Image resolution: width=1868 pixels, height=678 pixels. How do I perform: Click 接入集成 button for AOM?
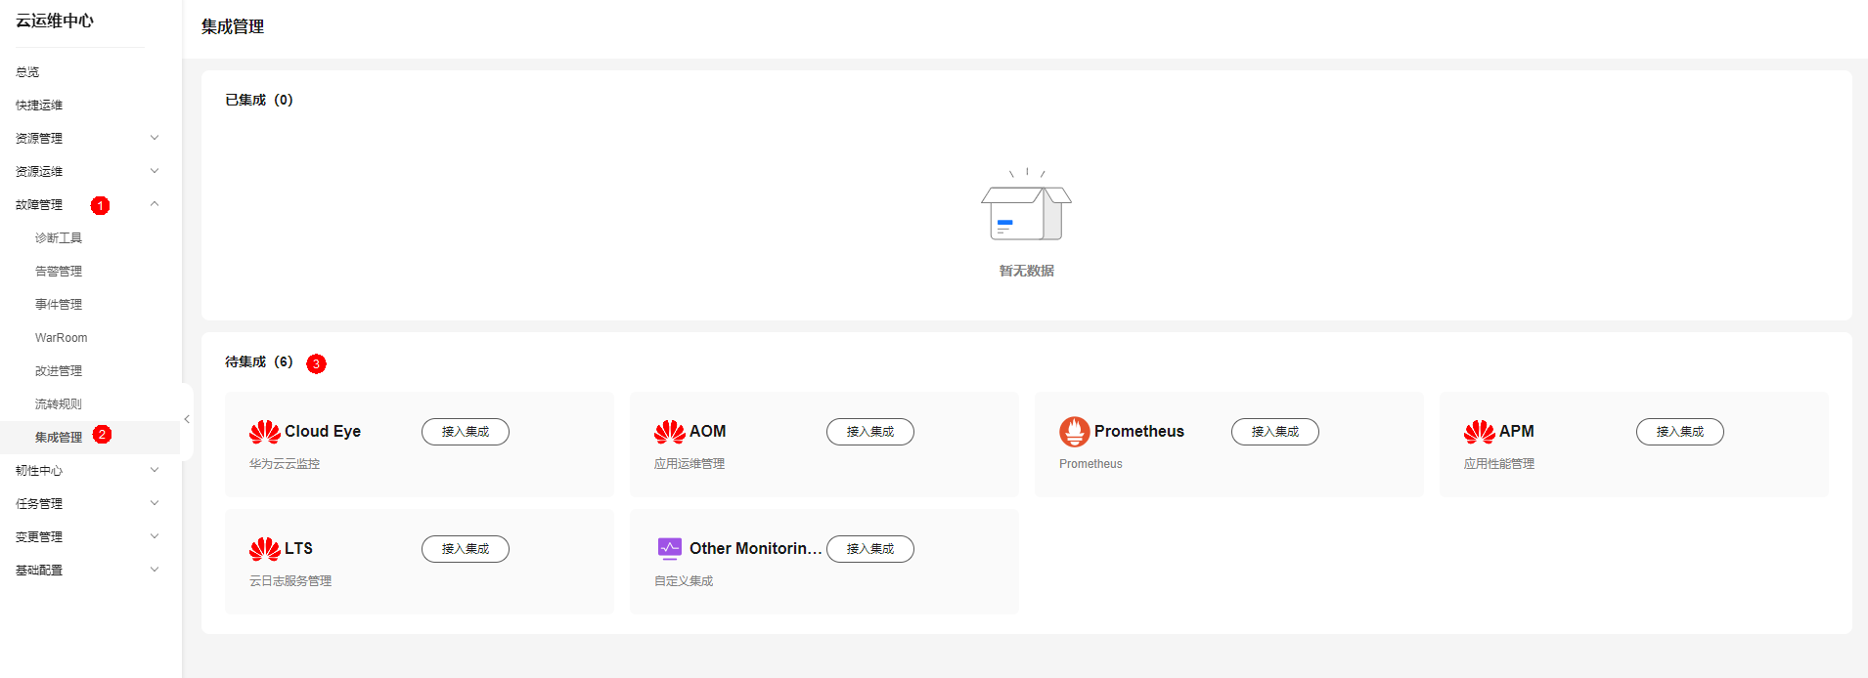(870, 432)
